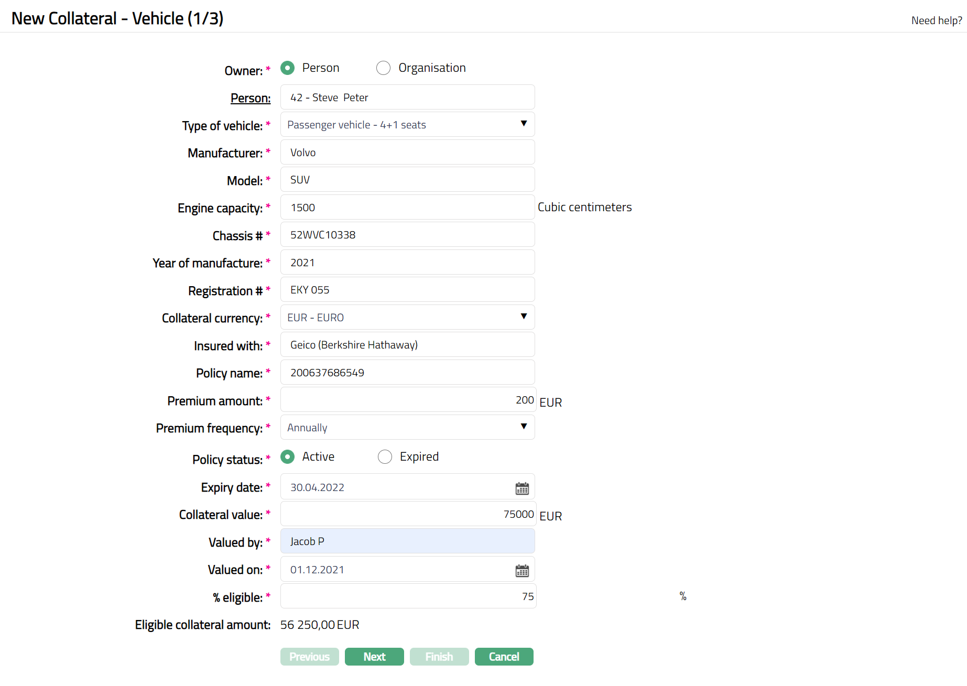Set policy status to Active
Image resolution: width=967 pixels, height=686 pixels.
point(287,457)
